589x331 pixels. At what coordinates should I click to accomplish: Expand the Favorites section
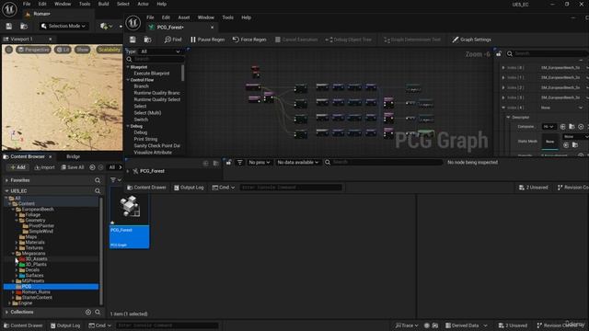tap(6, 180)
